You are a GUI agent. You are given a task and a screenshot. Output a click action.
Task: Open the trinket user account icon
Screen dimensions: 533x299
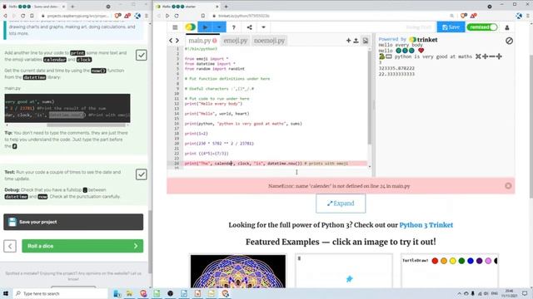pos(507,27)
